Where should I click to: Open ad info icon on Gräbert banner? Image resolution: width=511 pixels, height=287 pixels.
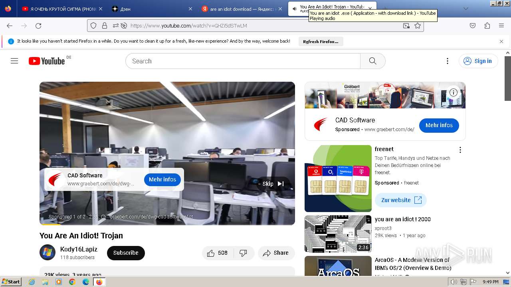coord(454,92)
